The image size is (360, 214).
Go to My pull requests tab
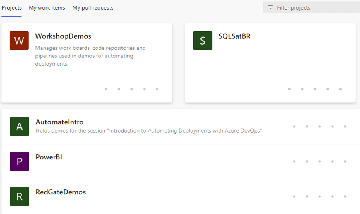point(93,8)
